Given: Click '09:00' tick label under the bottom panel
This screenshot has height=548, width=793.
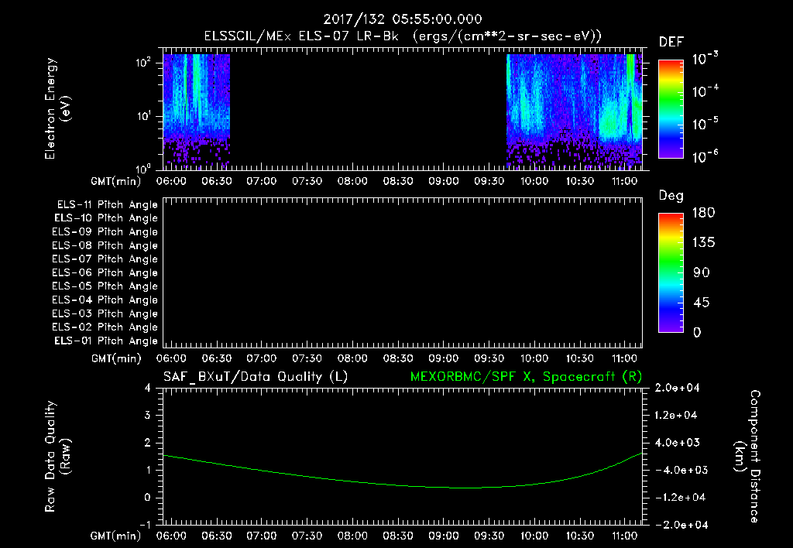Looking at the screenshot, I should click(x=444, y=536).
